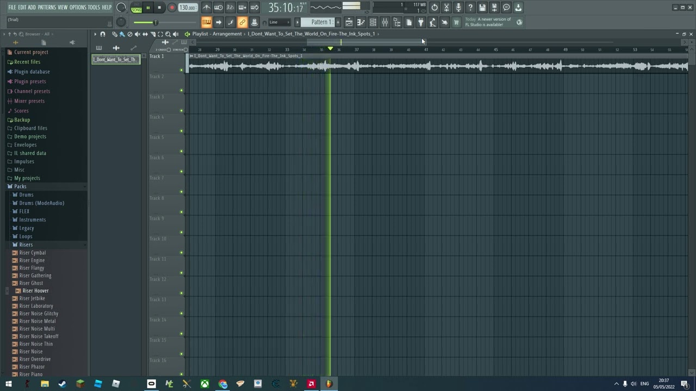Open the HELP menu

107,8
